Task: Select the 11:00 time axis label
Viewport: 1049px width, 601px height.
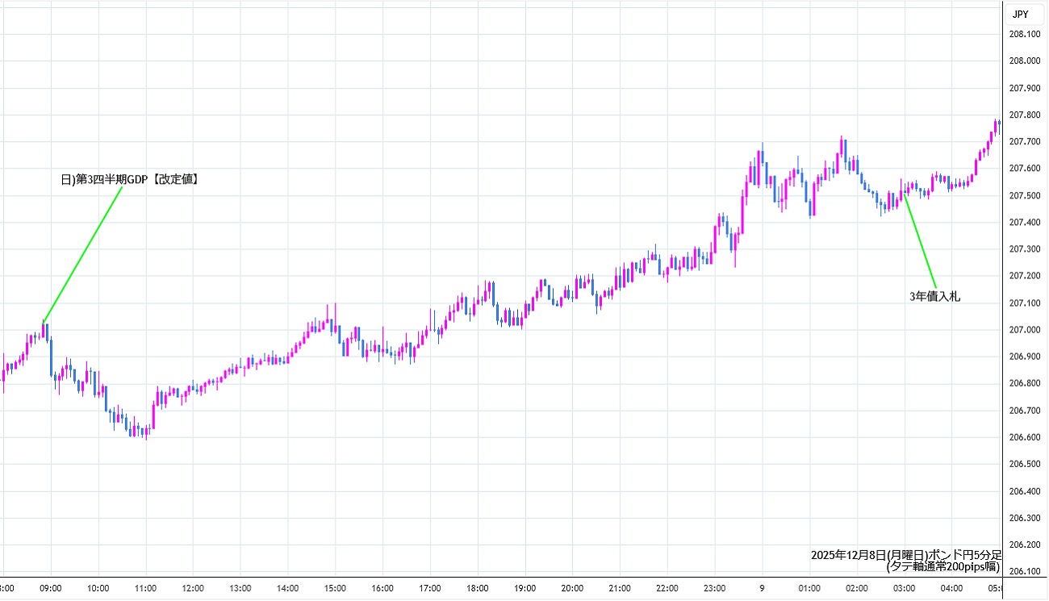Action: pyautogui.click(x=145, y=588)
